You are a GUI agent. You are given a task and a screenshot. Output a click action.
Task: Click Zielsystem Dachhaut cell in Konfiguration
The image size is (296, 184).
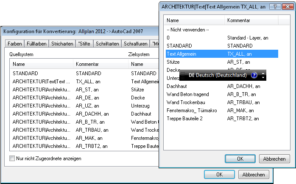pos(141,114)
